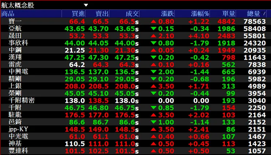Image resolution: width=271 pixels, height=155 pixels.
Task: Click 晟田 up triangle change 2.10
Action: point(162,36)
